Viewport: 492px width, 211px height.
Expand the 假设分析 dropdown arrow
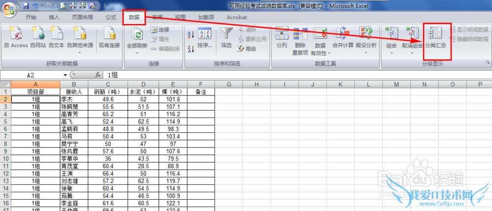(366, 52)
